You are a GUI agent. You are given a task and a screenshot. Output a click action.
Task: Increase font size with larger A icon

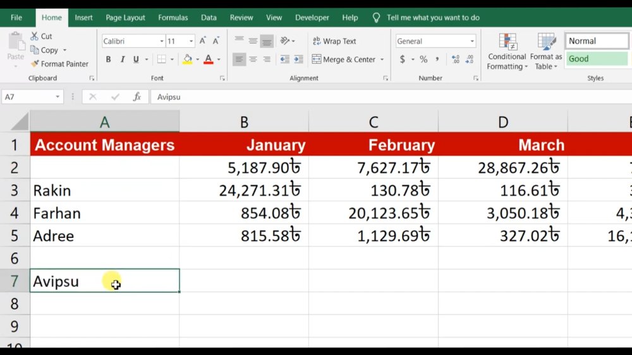[x=203, y=40]
